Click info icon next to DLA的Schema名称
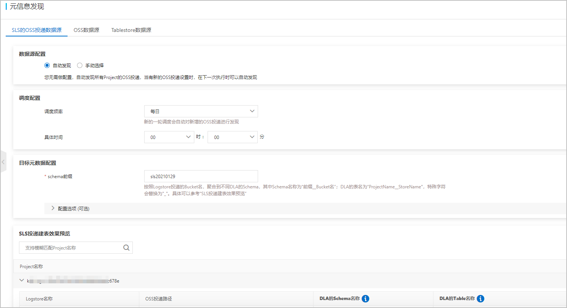 pyautogui.click(x=365, y=299)
